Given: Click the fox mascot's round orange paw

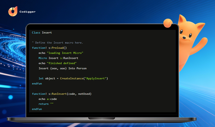Looking at the screenshot, I should [x=168, y=23].
